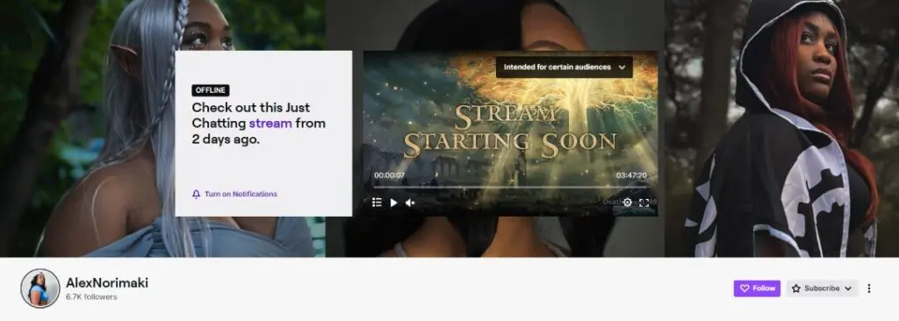Screen dimensions: 899x321
Task: Click the 03:47:20 total duration
Action: point(631,175)
